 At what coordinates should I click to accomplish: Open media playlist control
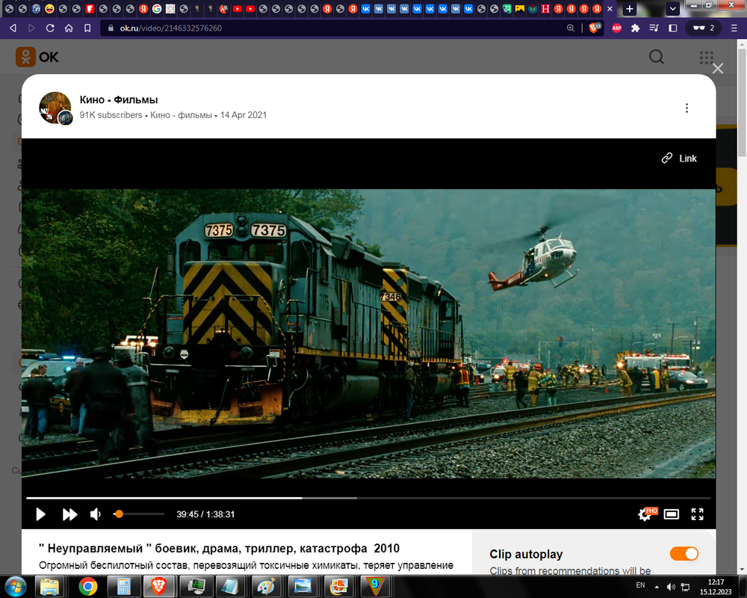(x=654, y=28)
